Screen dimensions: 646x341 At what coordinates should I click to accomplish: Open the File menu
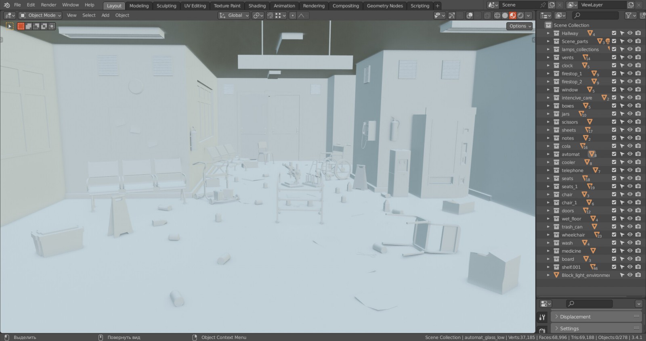coord(17,5)
